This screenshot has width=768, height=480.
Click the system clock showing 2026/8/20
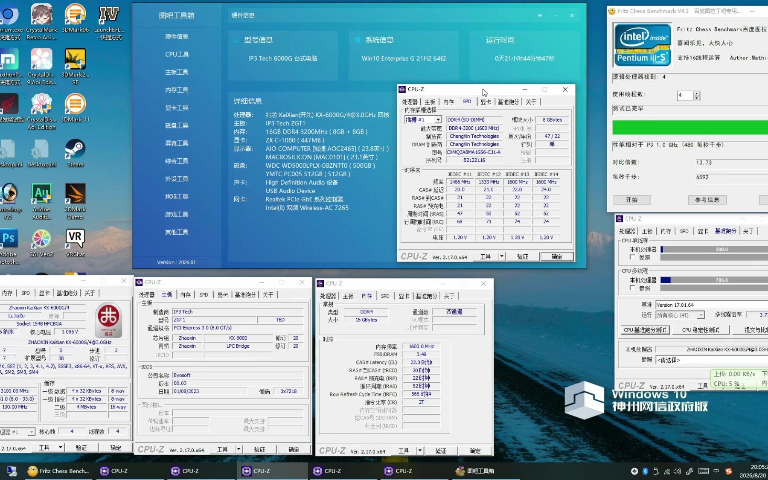(753, 471)
